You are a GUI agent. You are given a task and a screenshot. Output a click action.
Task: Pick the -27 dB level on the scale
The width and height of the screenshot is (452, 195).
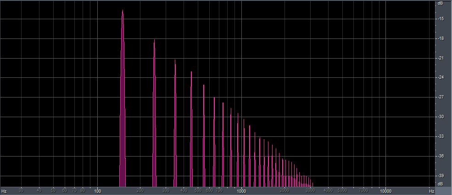(440, 97)
